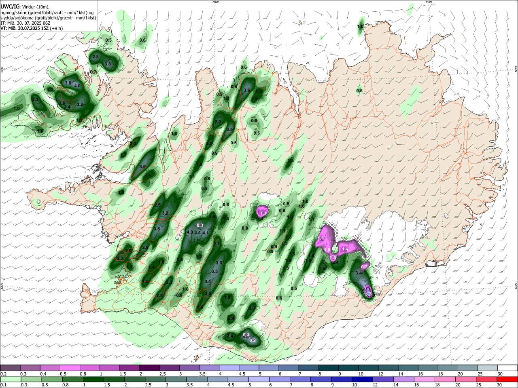Image resolution: width=518 pixels, height=388 pixels.
Task: Click the '0.1' label in the bottom legend row
Action: pos(4,385)
